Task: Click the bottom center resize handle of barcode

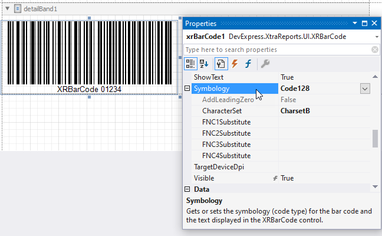Action: tap(90, 97)
